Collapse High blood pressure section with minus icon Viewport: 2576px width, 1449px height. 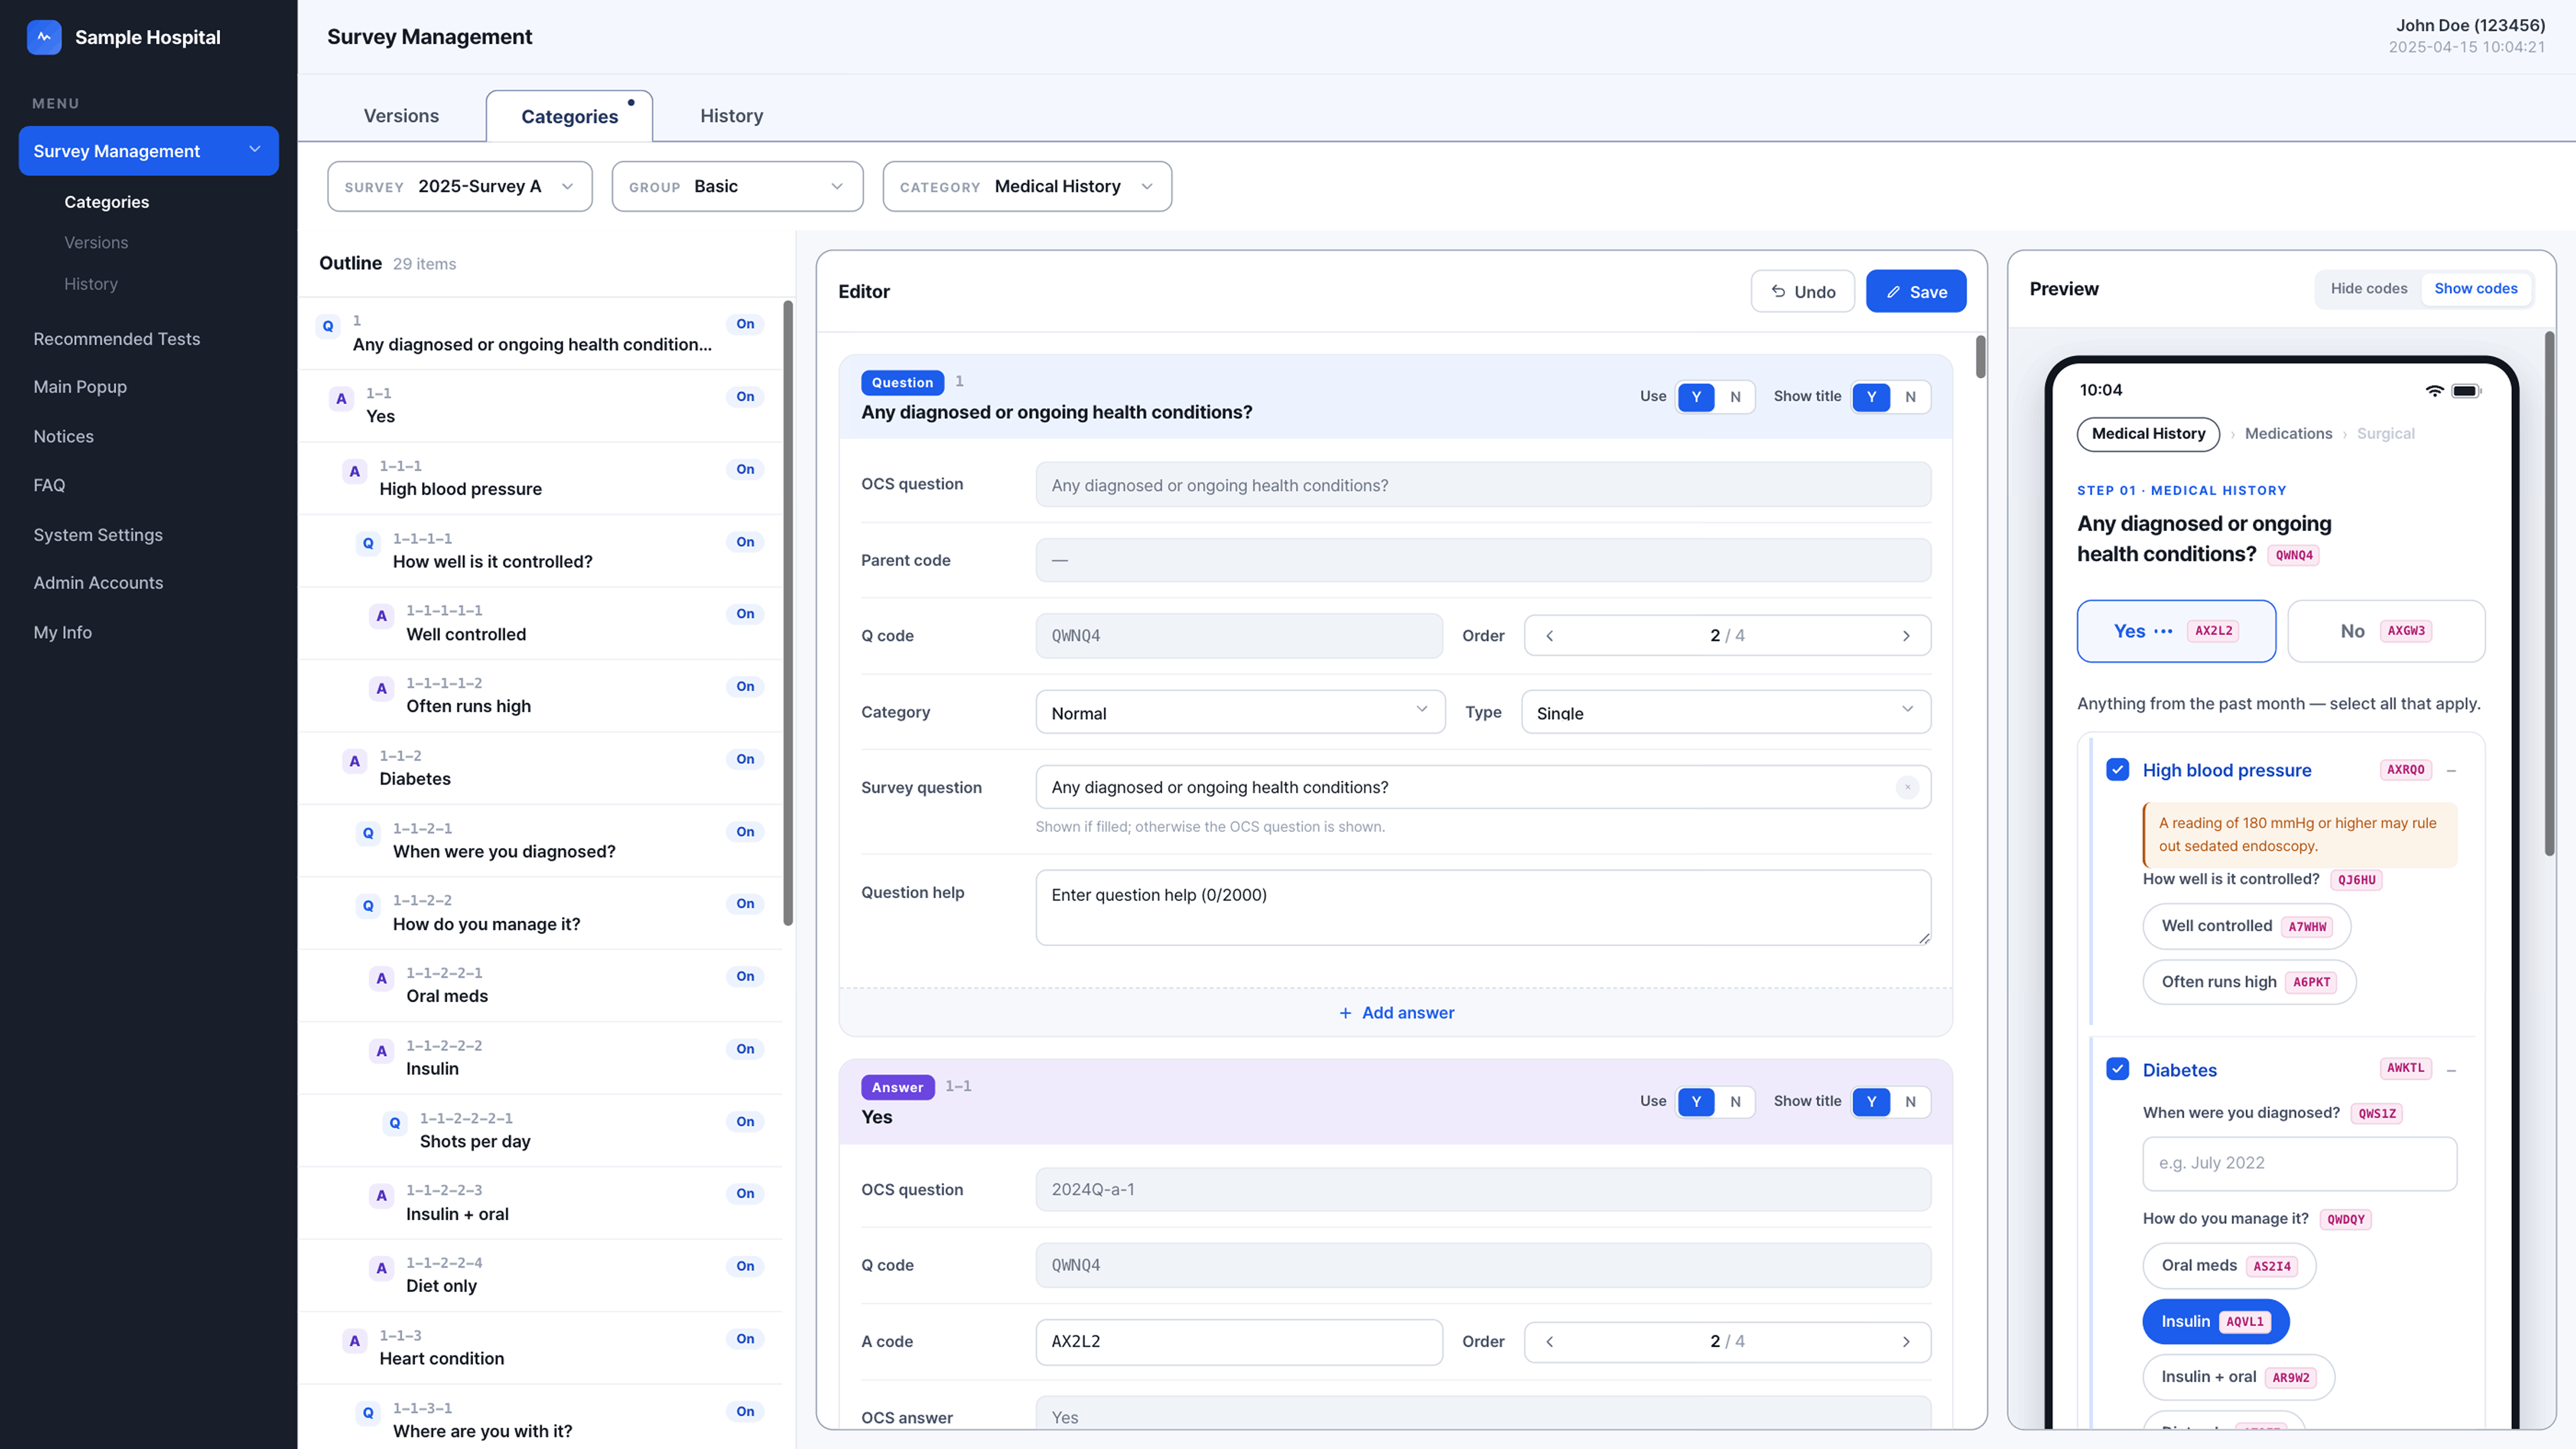(x=2452, y=771)
